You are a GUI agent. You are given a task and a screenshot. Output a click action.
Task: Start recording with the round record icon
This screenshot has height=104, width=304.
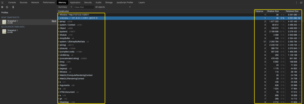click(2, 7)
